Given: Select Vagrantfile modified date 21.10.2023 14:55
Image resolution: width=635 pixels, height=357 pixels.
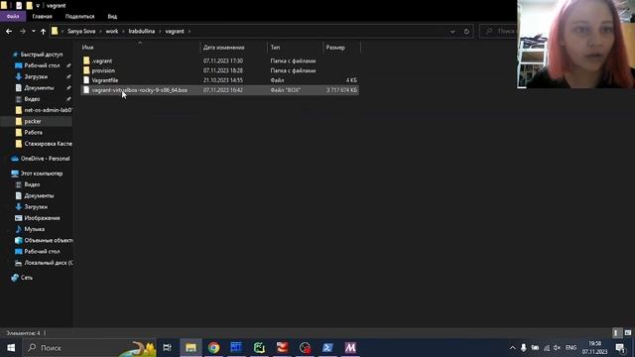Looking at the screenshot, I should [x=223, y=80].
